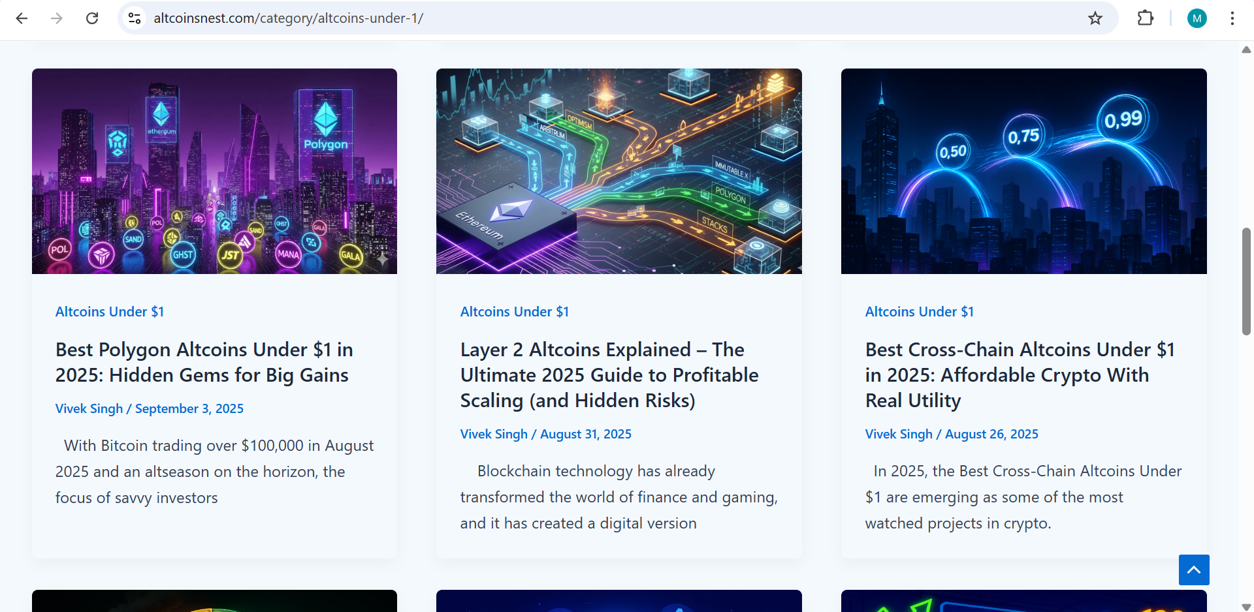This screenshot has height=612, width=1254.
Task: Open Altcoins Under $1 category on Layer 2 card
Action: coord(515,312)
